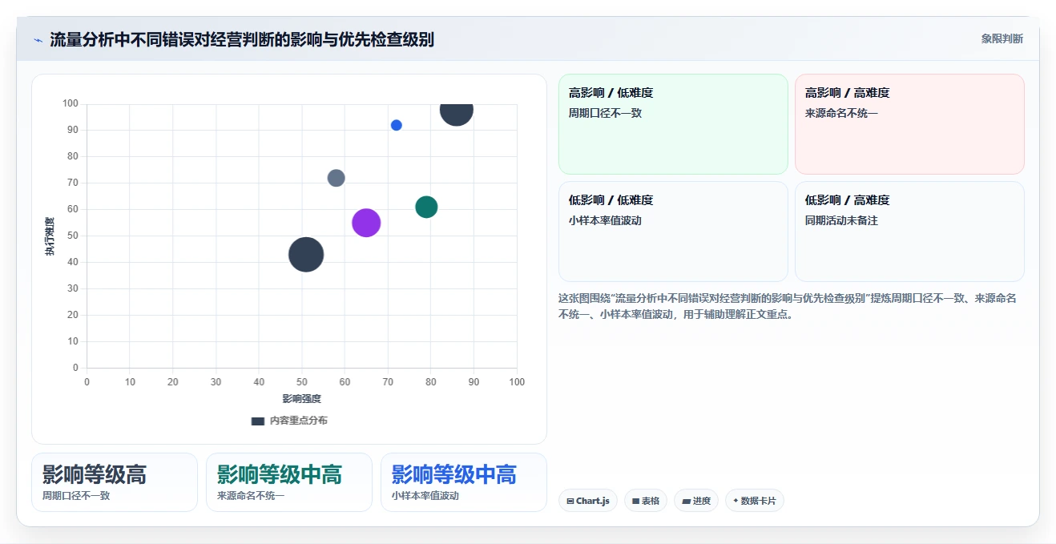1056x544 pixels.
Task: Open the 高影响 / 低难度 quadrant card
Action: pyautogui.click(x=673, y=124)
